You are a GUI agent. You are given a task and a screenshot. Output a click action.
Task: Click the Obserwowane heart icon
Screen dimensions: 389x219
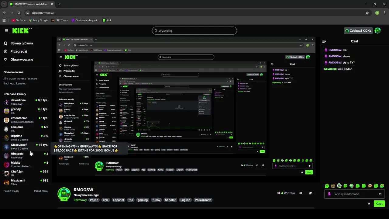pyautogui.click(x=6, y=59)
